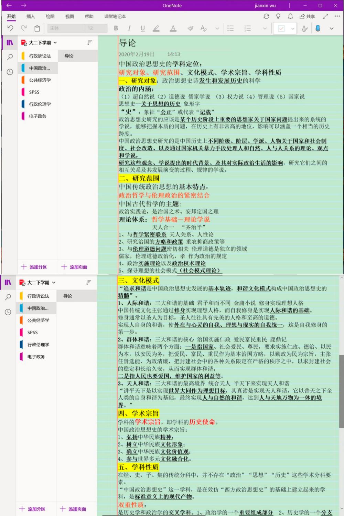Image resolution: width=344 pixels, height=516 pixels.
Task: Click the clipboard Paste icon
Action: pyautogui.click(x=37, y=28)
